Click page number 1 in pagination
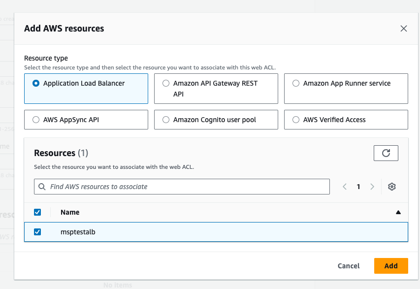This screenshot has width=420, height=289. click(358, 187)
